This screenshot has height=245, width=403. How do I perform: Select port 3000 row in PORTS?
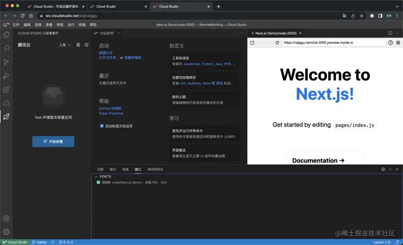point(247,182)
